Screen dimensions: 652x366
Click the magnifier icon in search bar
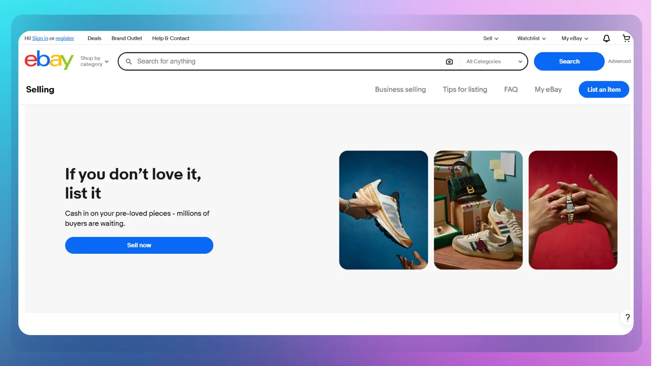129,61
